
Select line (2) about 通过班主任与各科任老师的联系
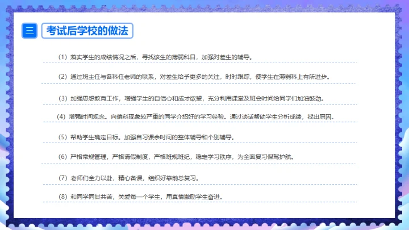point(195,77)
